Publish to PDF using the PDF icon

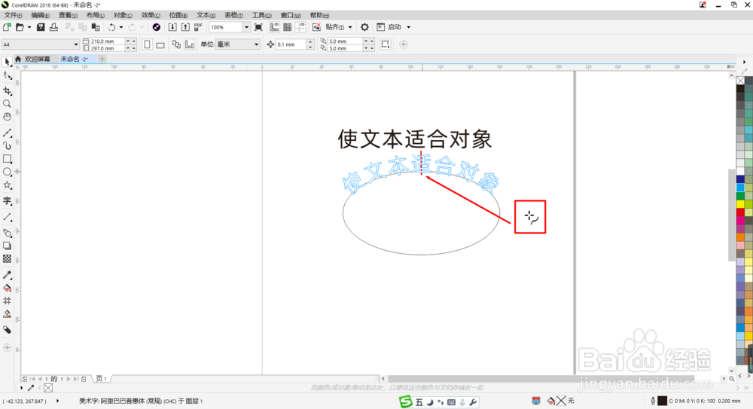coord(198,27)
